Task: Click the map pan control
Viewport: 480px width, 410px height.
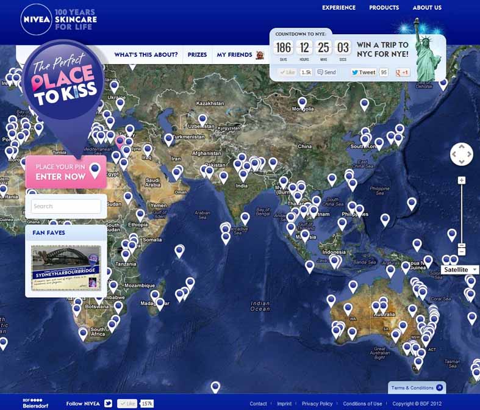Action: (461, 154)
